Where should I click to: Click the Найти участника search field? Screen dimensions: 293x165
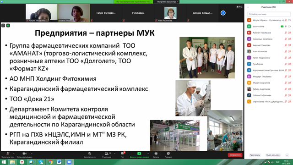click(x=269, y=14)
